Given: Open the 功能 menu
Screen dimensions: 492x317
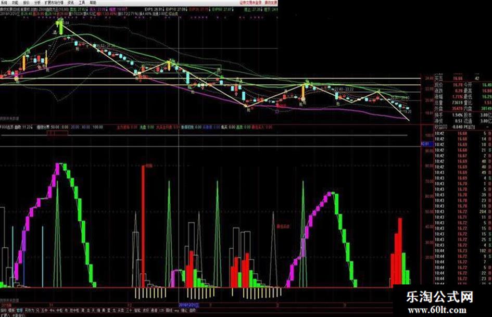Looking at the screenshot, I should pos(15,3).
